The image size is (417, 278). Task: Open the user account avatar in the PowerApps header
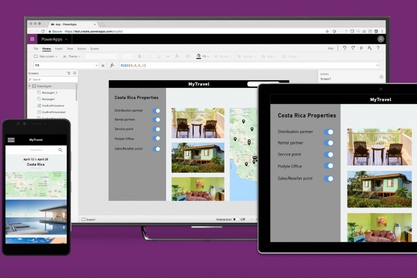click(380, 39)
